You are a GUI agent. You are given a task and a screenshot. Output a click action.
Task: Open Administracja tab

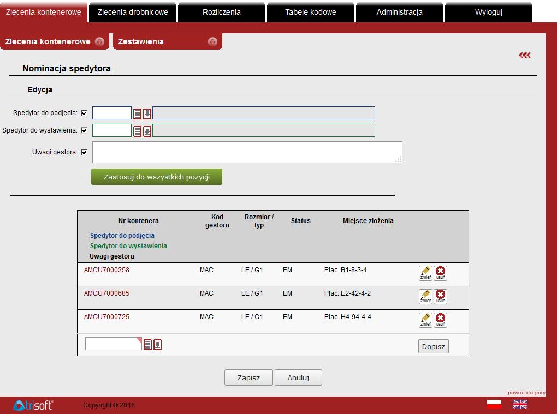[x=400, y=12]
